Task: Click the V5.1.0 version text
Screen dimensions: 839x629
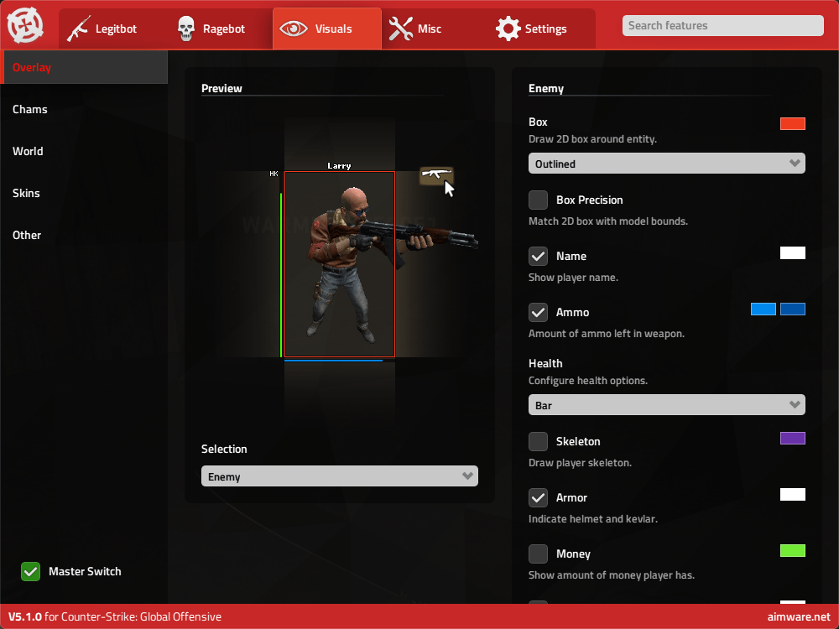Action: pos(24,616)
